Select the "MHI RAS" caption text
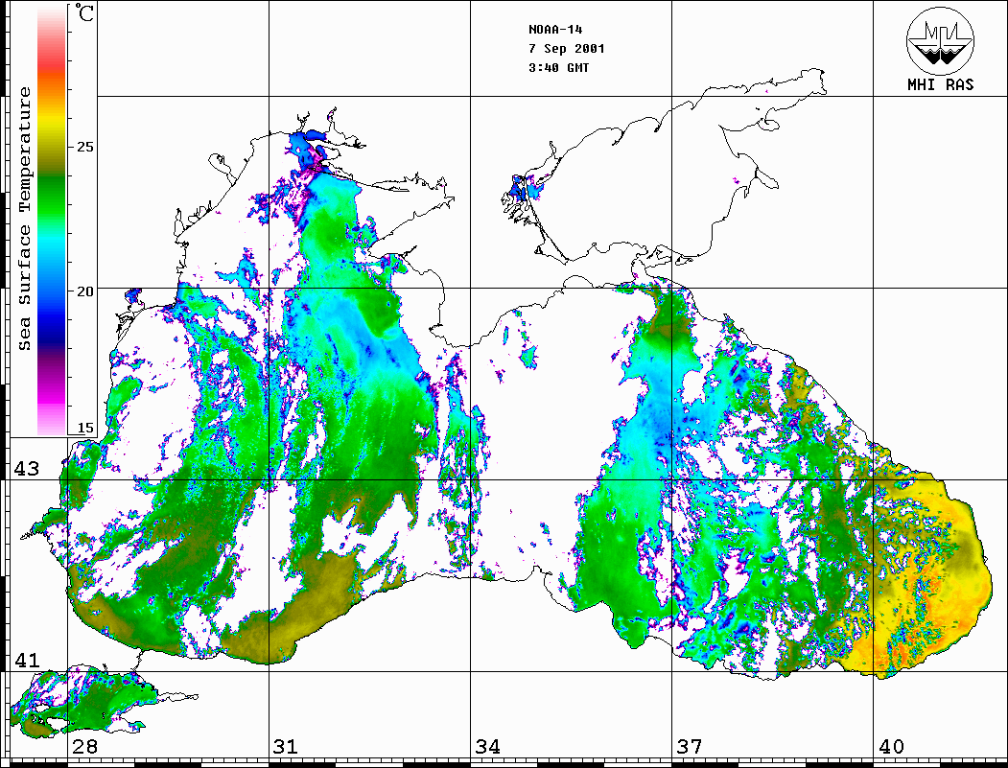 pyautogui.click(x=941, y=84)
